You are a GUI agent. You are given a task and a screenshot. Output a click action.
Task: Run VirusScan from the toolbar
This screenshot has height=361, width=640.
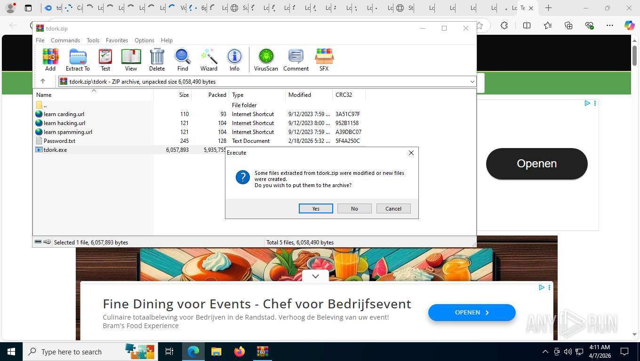click(x=266, y=60)
